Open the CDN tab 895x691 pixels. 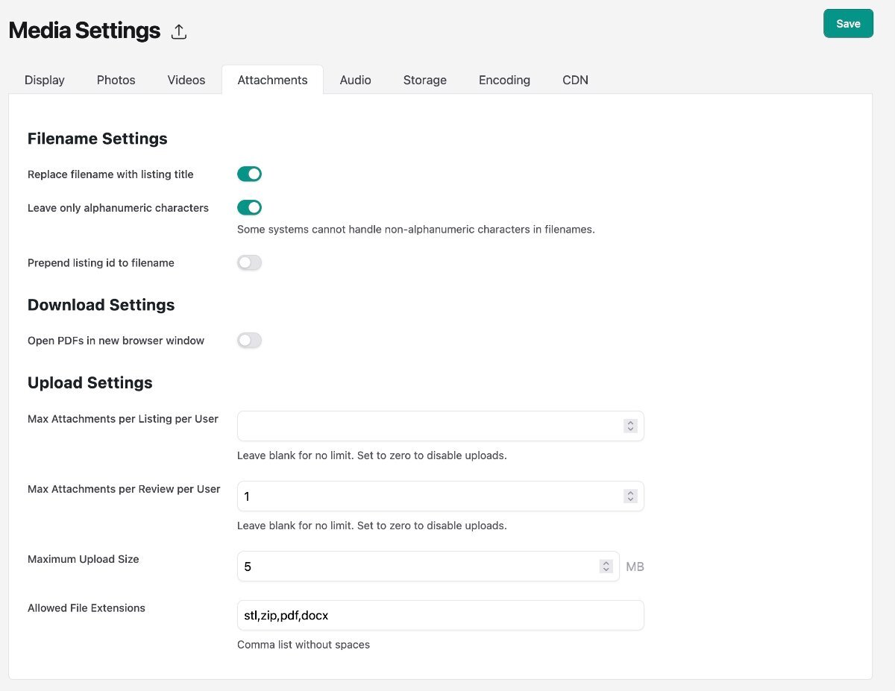pos(575,80)
